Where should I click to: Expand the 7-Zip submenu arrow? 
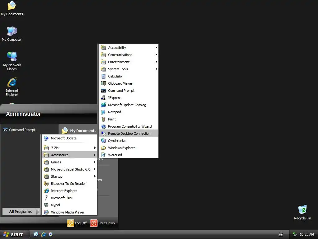point(95,148)
